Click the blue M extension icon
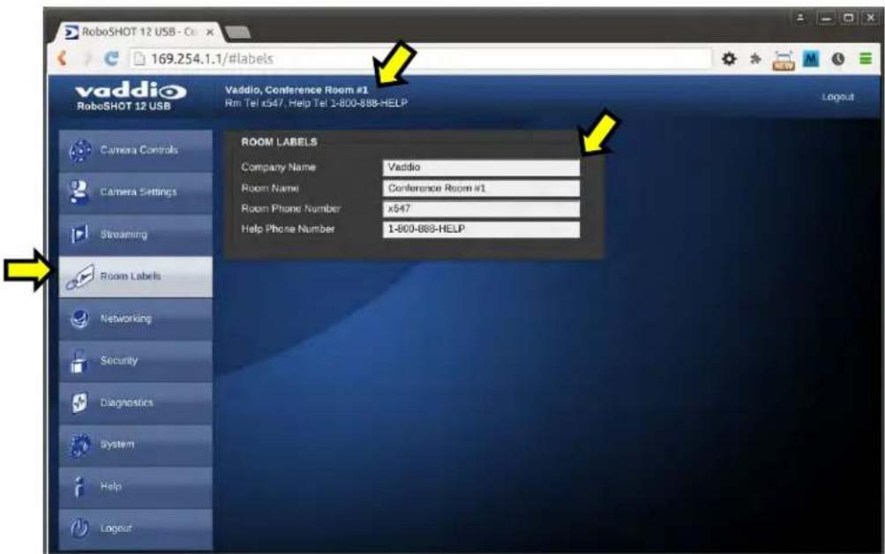Viewport: 885px width, 554px height. click(x=811, y=58)
